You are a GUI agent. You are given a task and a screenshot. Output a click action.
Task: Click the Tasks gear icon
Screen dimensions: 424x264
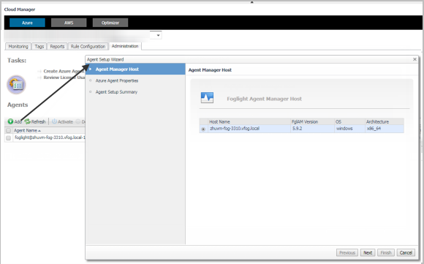[x=16, y=85]
